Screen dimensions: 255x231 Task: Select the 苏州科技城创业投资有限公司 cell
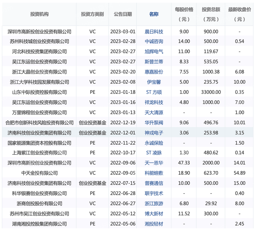tap(39, 41)
